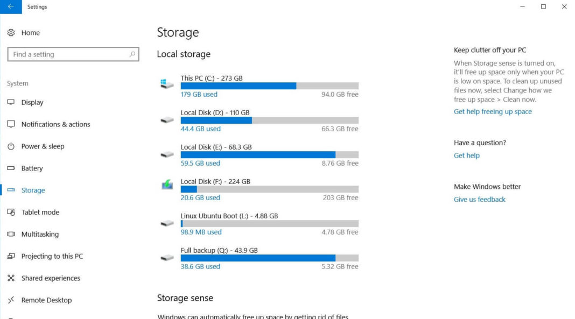575x319 pixels.
Task: Click the Multitasking icon
Action: (11, 234)
